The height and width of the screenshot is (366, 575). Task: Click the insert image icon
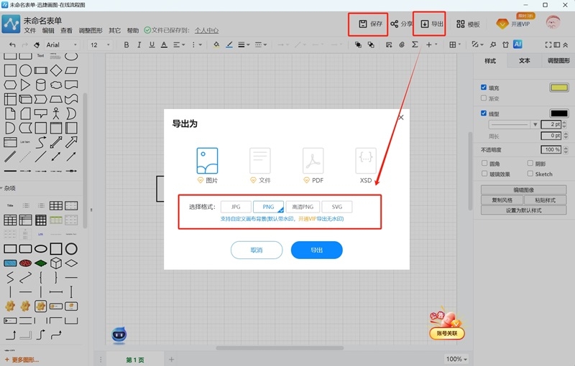pos(389,44)
